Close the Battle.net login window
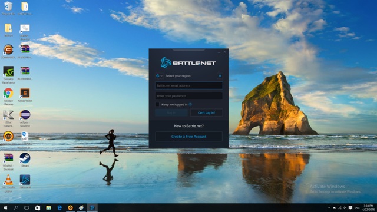The image size is (377, 212). 225,52
